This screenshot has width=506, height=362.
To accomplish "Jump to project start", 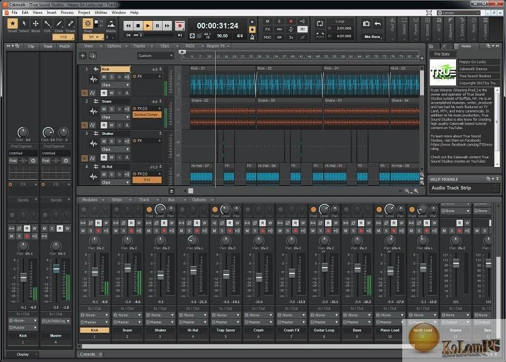I will [128, 35].
